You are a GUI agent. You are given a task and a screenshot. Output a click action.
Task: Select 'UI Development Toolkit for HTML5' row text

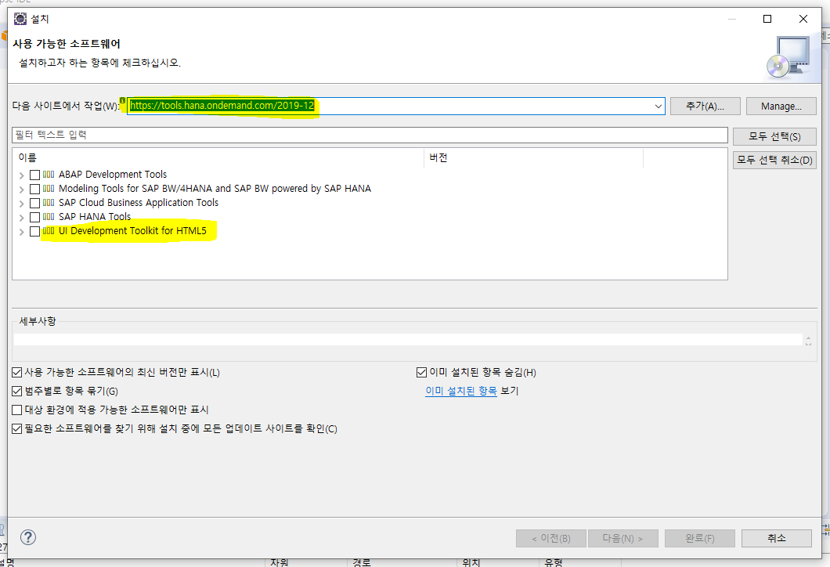pyautogui.click(x=132, y=231)
